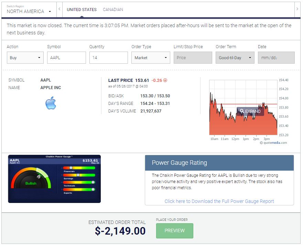This screenshot has width=303, height=247.
Task: Click the Chaikin Power Gauge image
Action: point(54,179)
